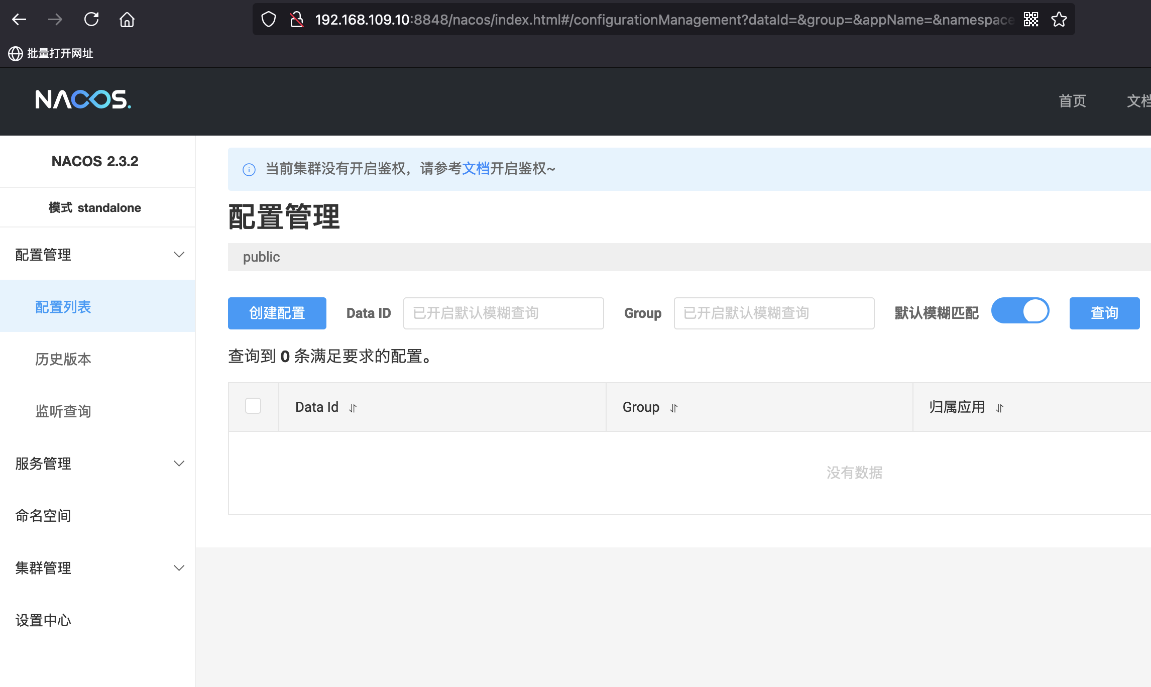Toggle the default fuzzy match switch
The width and height of the screenshot is (1151, 687).
[x=1020, y=311]
